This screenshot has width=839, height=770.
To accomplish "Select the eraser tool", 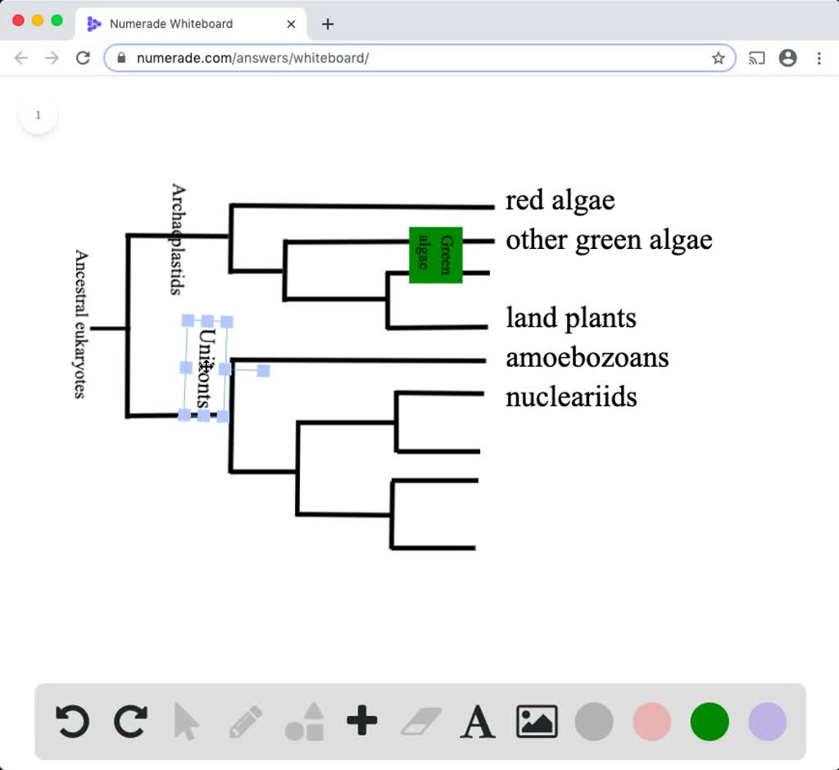I will (419, 722).
